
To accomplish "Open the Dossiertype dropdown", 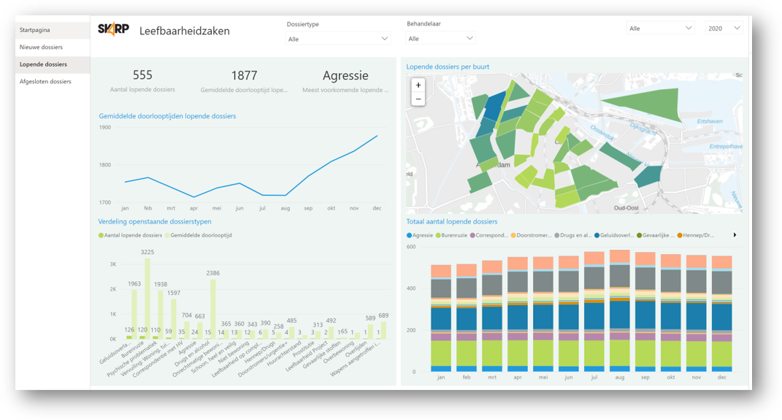I will pyautogui.click(x=337, y=39).
